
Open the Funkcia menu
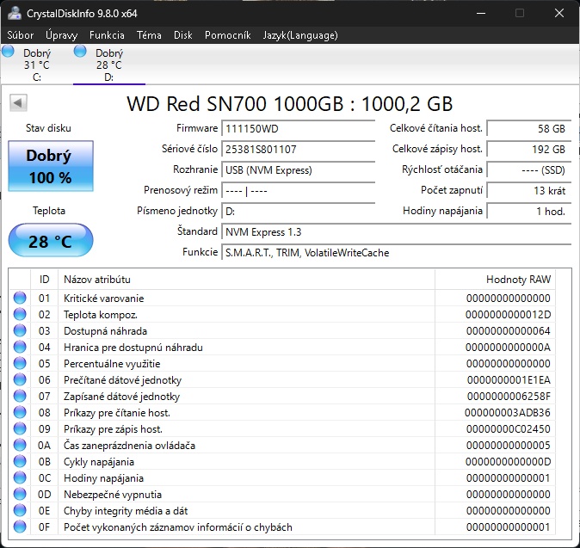click(107, 35)
